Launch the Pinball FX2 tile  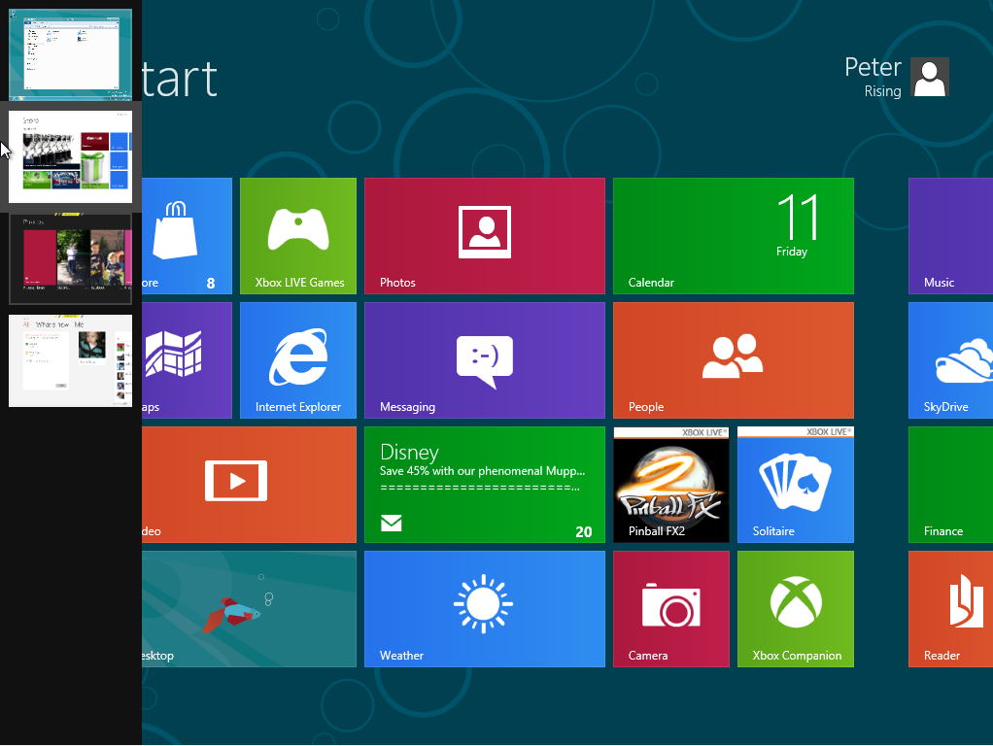click(x=671, y=485)
